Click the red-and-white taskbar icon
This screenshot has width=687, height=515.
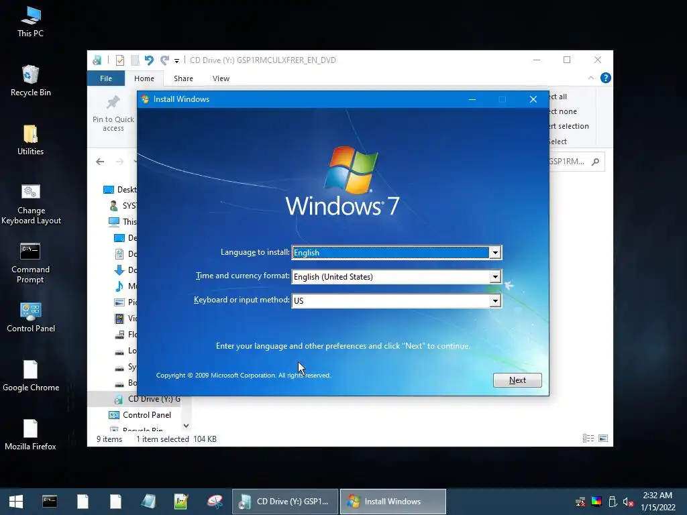coord(215,502)
